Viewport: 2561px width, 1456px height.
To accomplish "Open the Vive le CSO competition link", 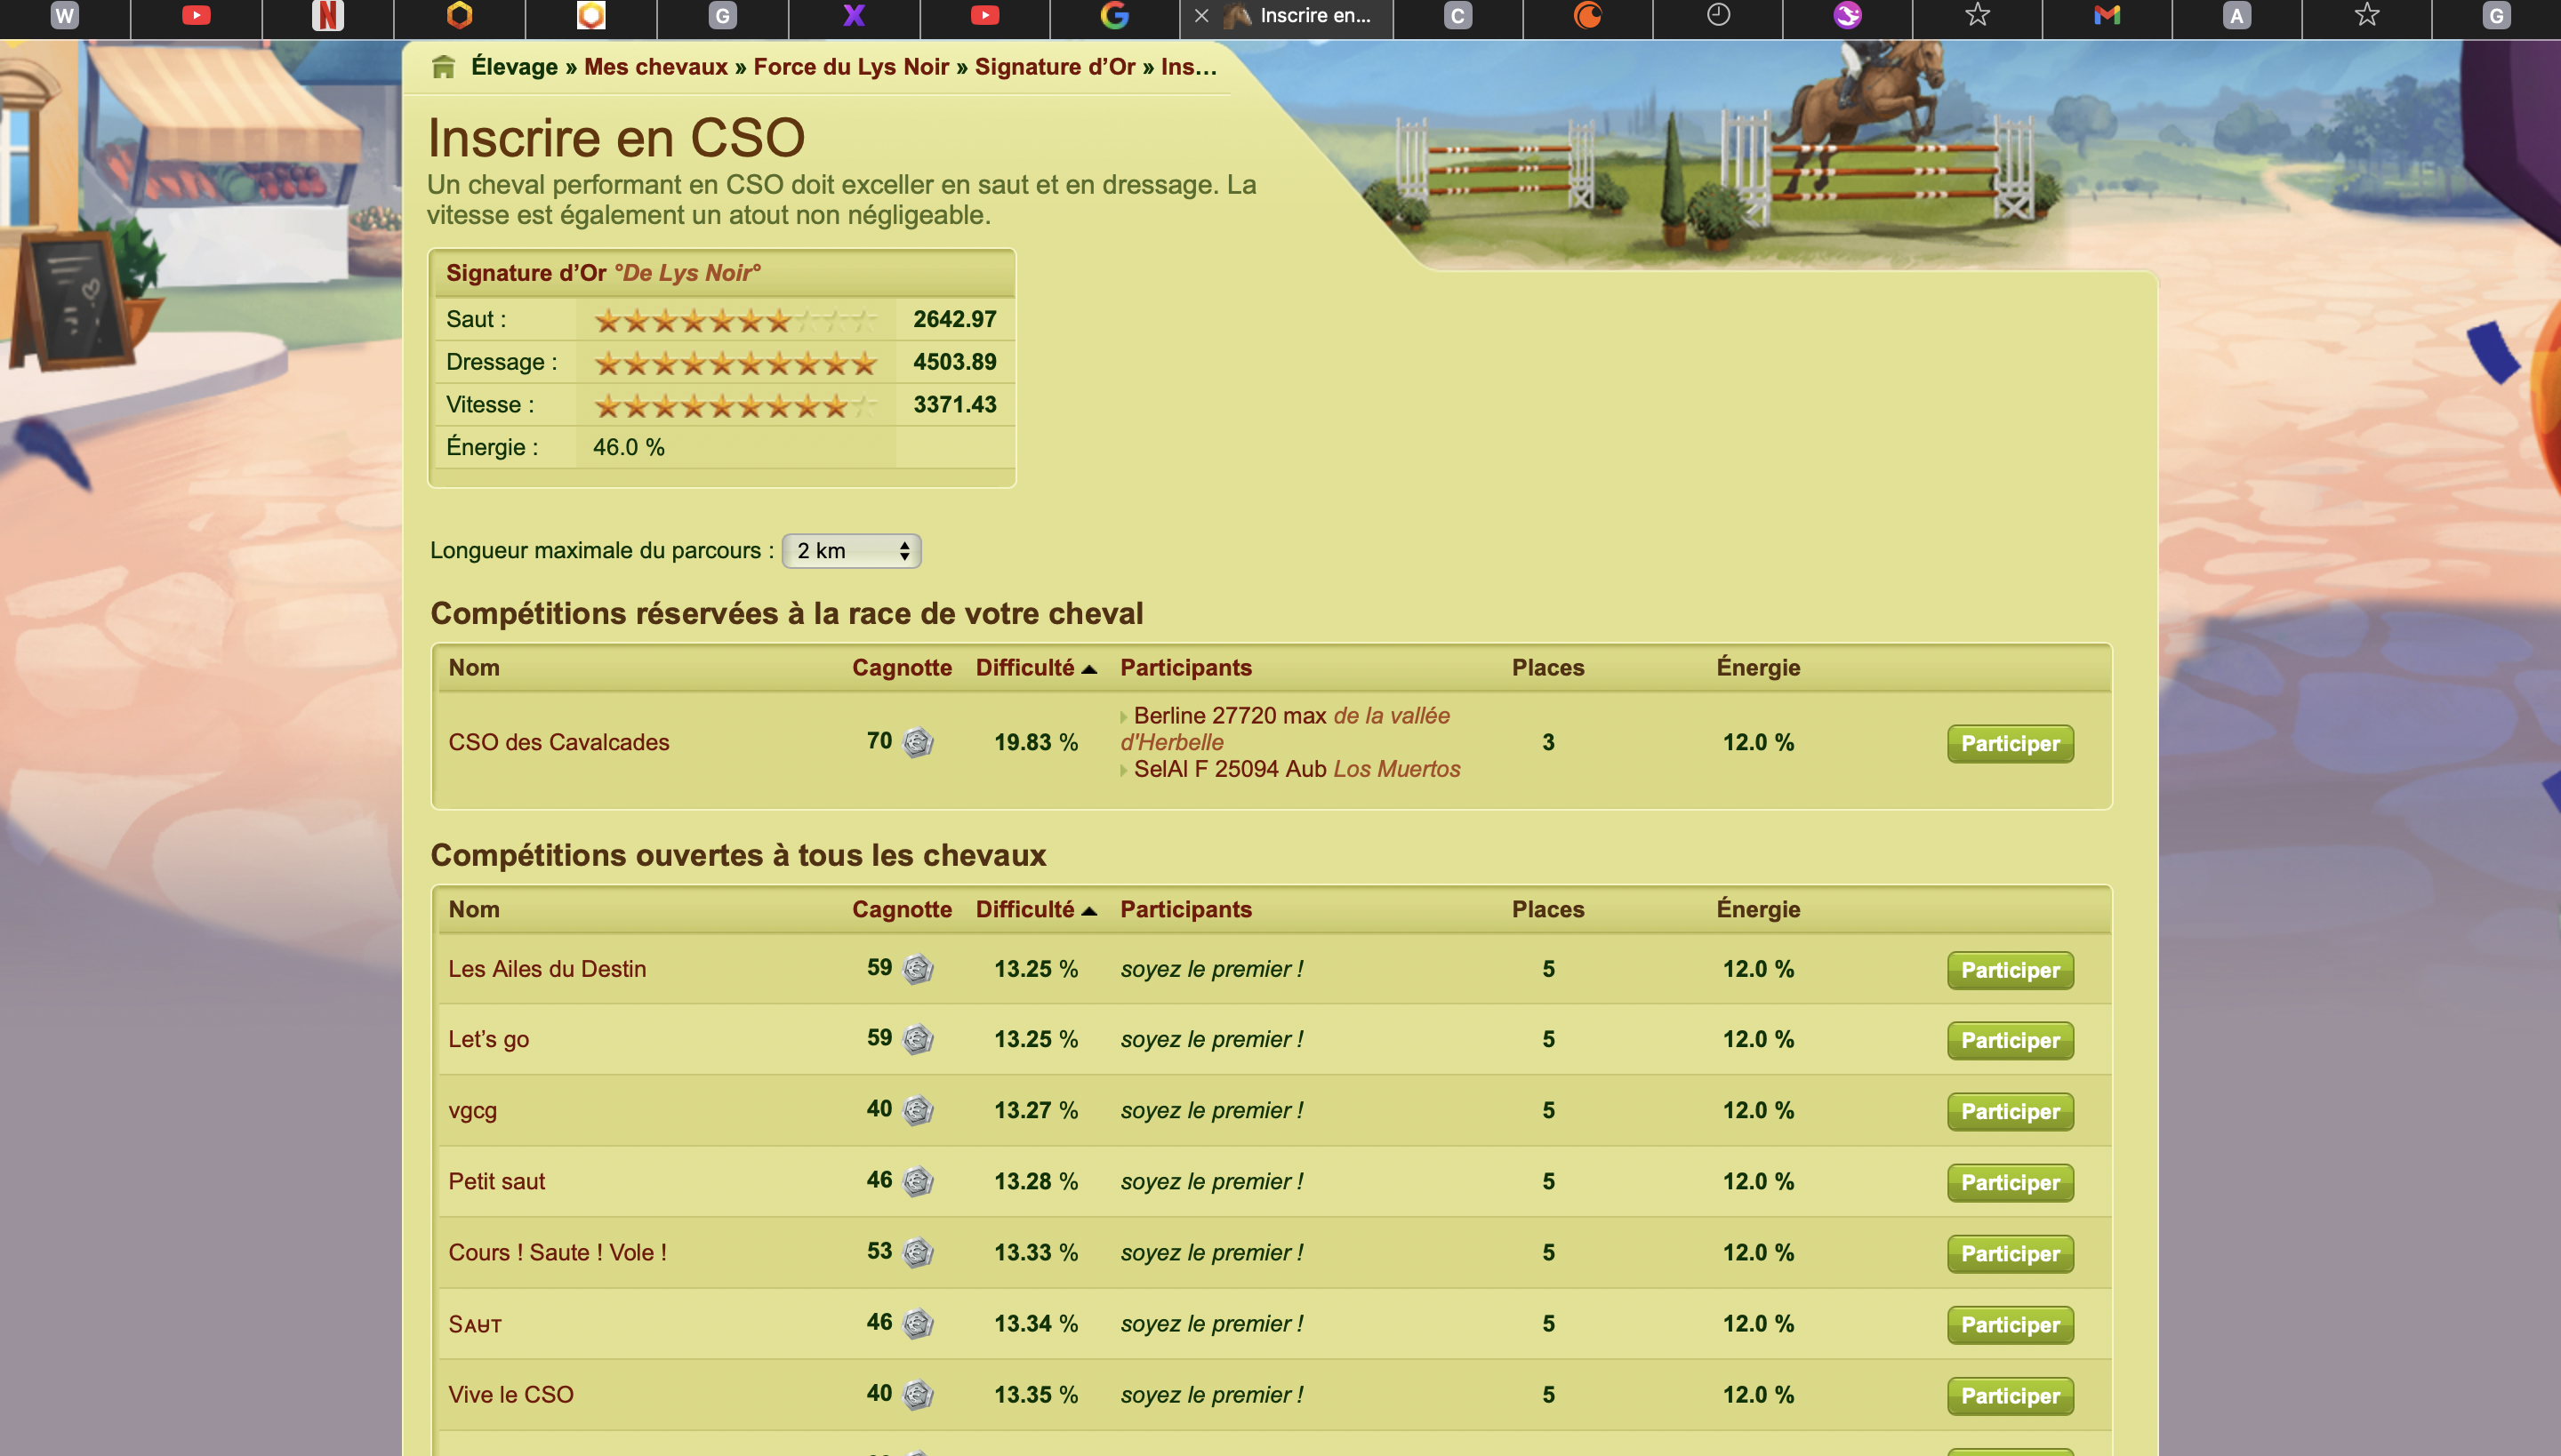I will click(x=510, y=1395).
